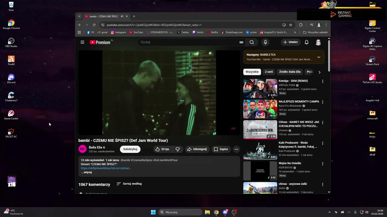Image resolution: width=387 pixels, height=217 pixels.
Task: Select the Wszystkie filter chip
Action: coord(252,72)
